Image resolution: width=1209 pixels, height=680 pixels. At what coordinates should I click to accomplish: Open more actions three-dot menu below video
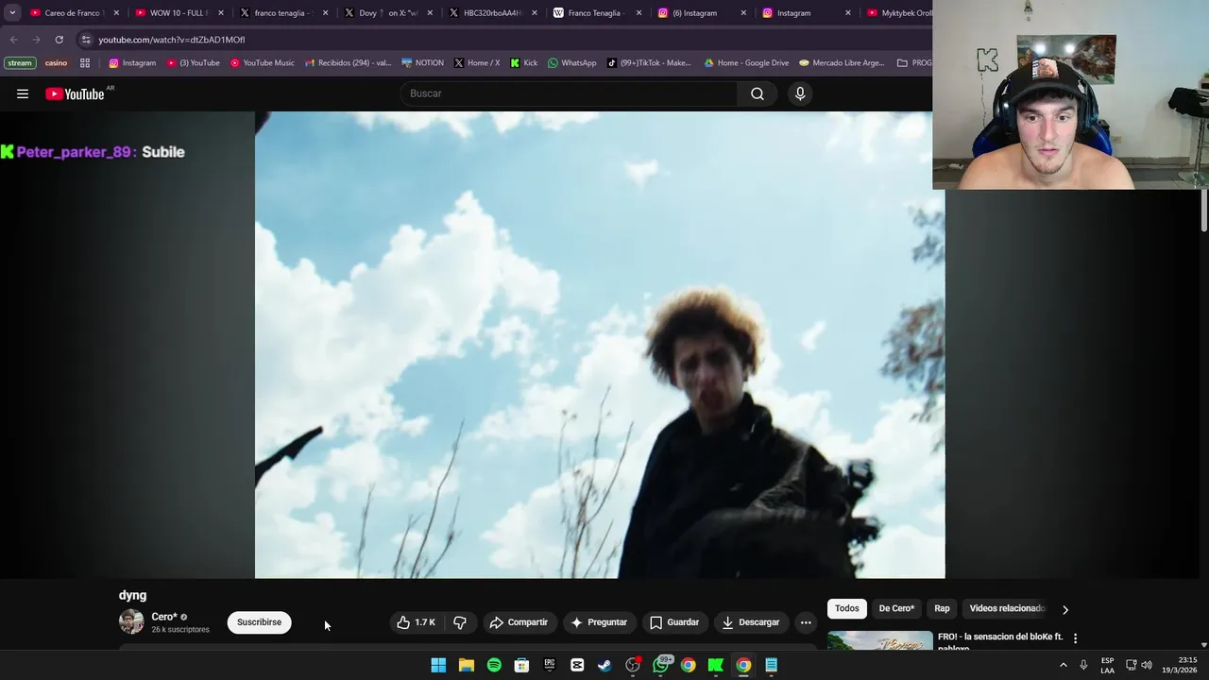[806, 622]
